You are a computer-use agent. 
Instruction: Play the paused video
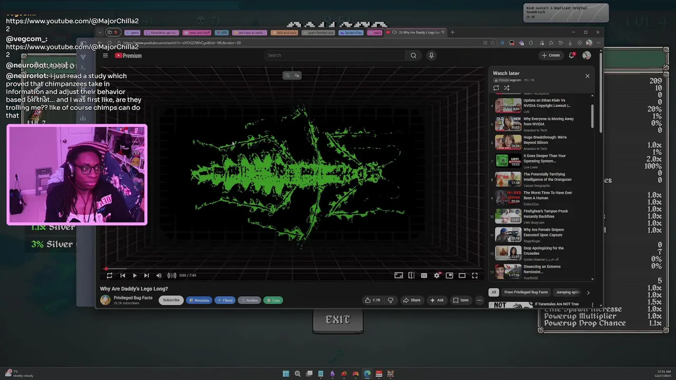135,275
